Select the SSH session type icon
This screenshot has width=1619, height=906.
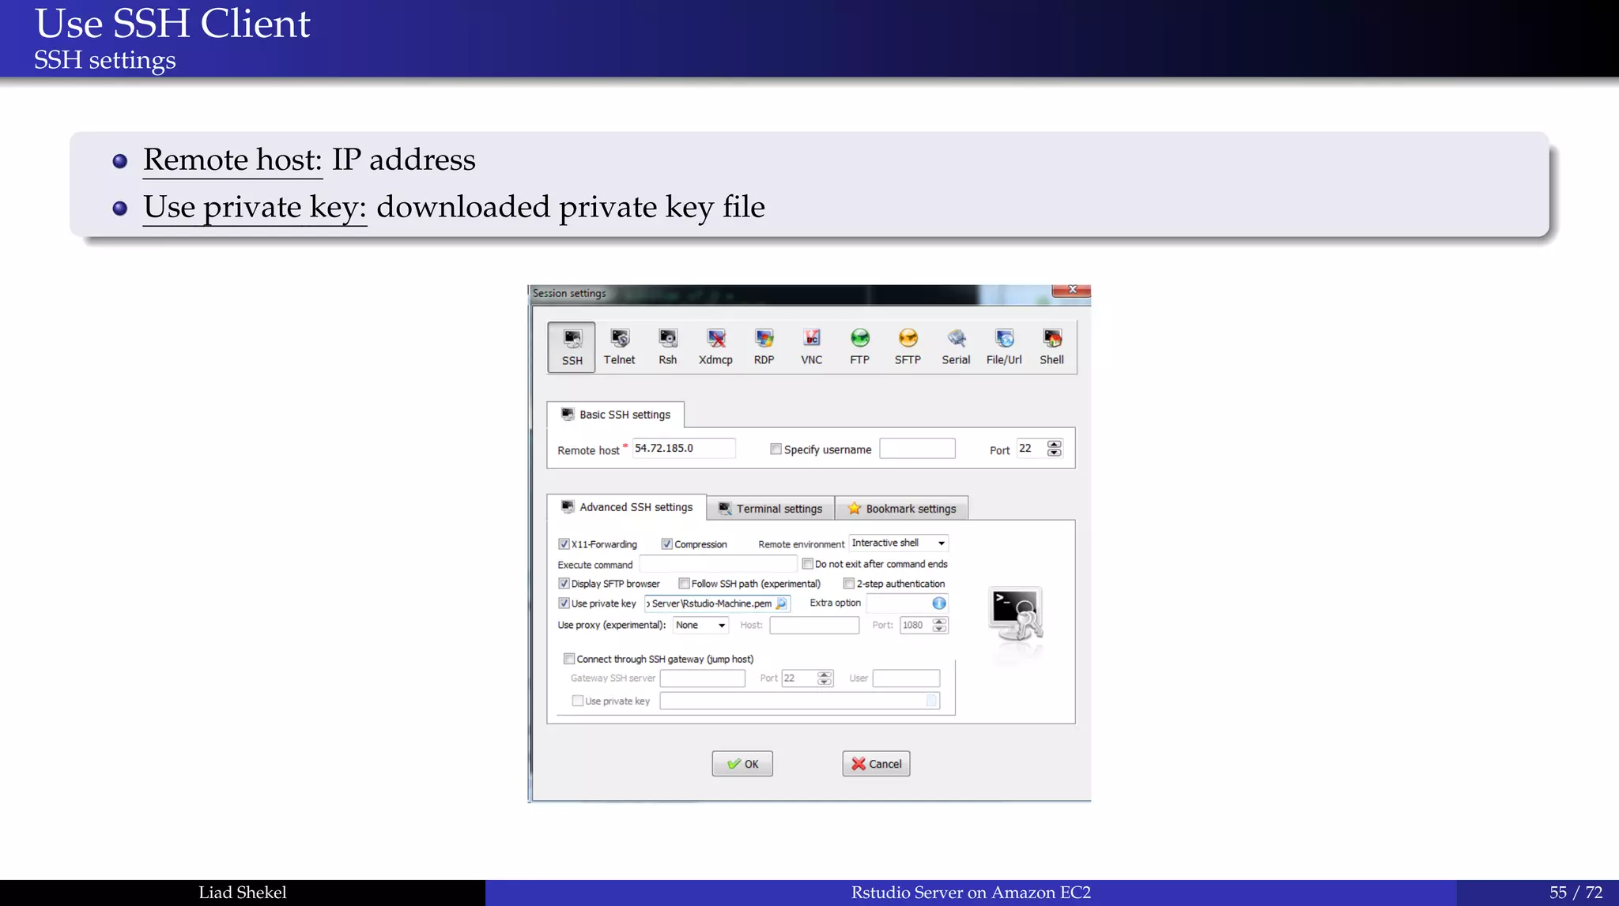pyautogui.click(x=572, y=347)
